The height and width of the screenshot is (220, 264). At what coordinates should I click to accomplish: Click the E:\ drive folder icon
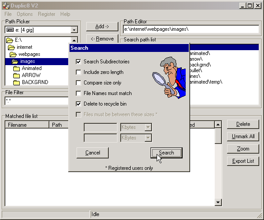tap(9, 40)
